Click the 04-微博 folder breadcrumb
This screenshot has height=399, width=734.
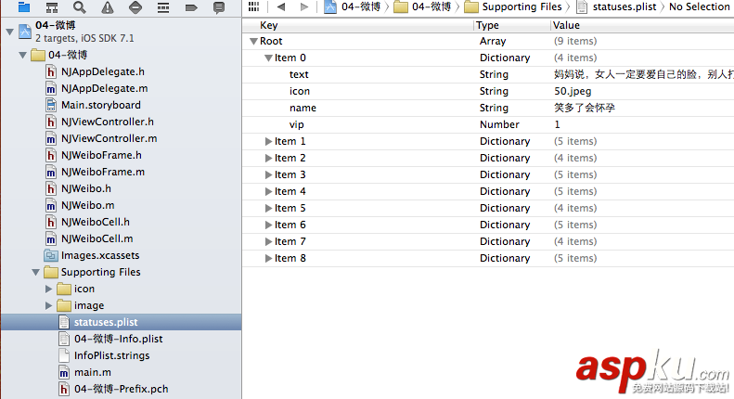click(x=422, y=6)
